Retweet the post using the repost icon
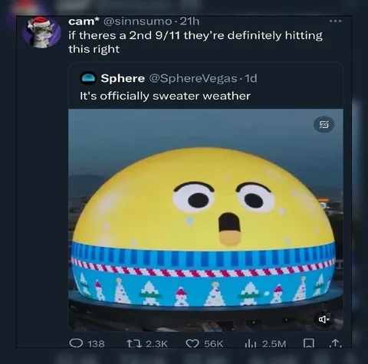This screenshot has height=364, width=368. (135, 343)
